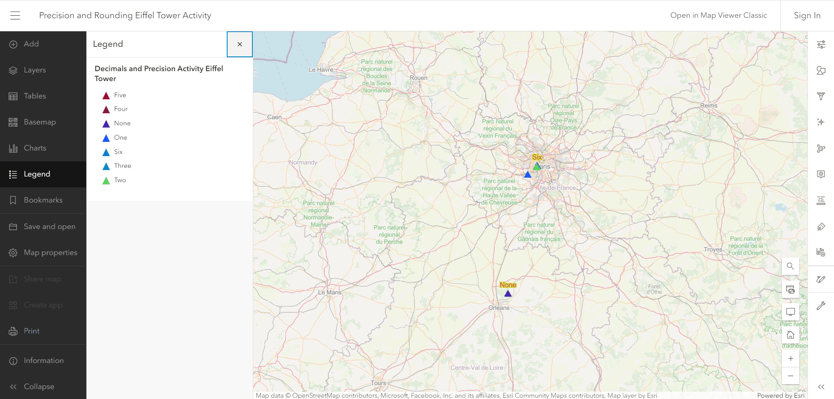The image size is (834, 399).
Task: Close the Legend panel
Action: (x=240, y=44)
